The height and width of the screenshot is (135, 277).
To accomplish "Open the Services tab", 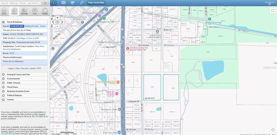I will tap(24, 11).
